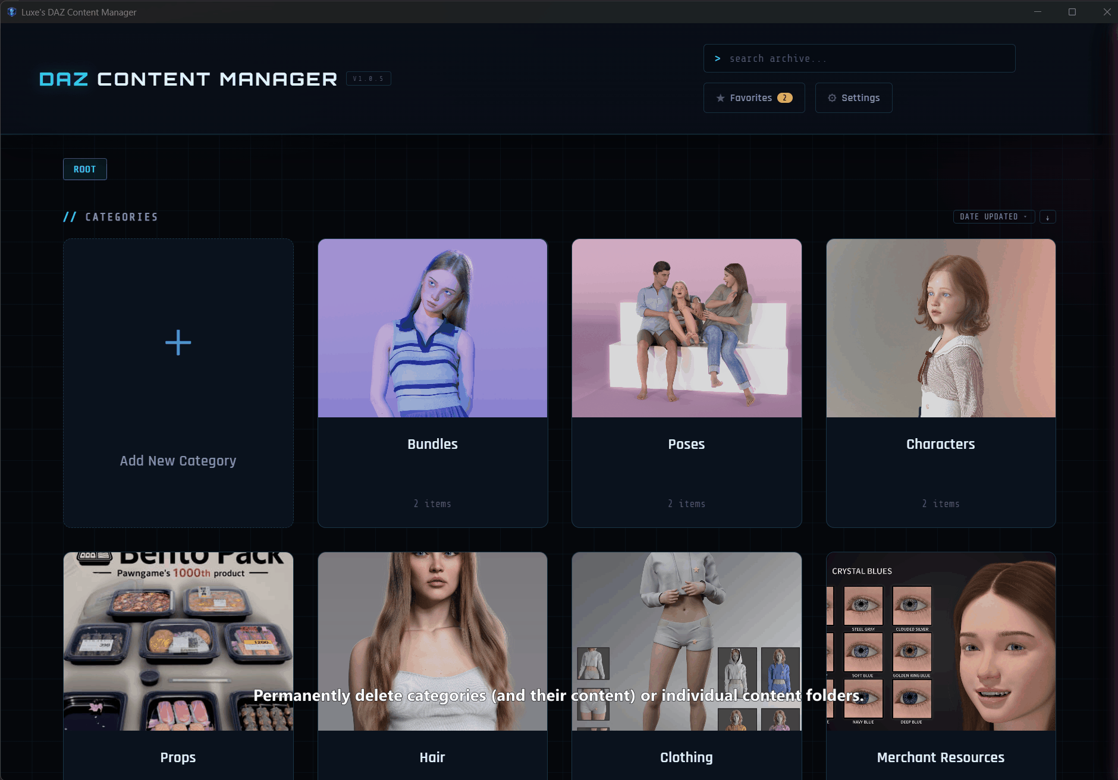Open the Props category thumbnail
1118x780 pixels.
(178, 641)
